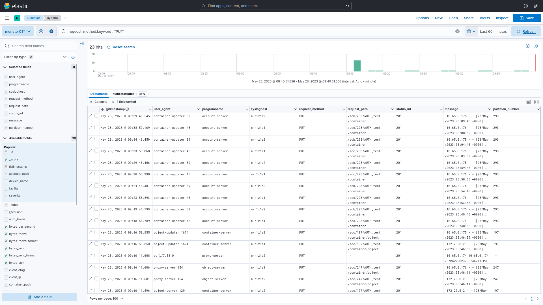Expand the first document row details
Image resolution: width=543 pixels, height=305 pixels.
pyautogui.click(x=90, y=116)
